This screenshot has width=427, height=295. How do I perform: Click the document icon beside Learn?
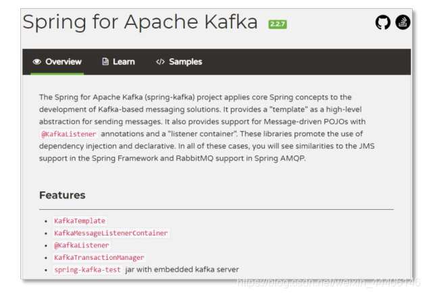coord(105,62)
